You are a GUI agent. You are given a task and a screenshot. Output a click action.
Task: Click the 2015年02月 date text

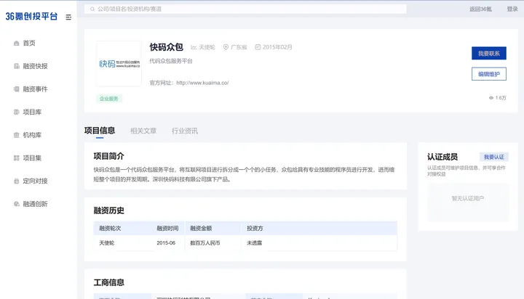click(277, 47)
